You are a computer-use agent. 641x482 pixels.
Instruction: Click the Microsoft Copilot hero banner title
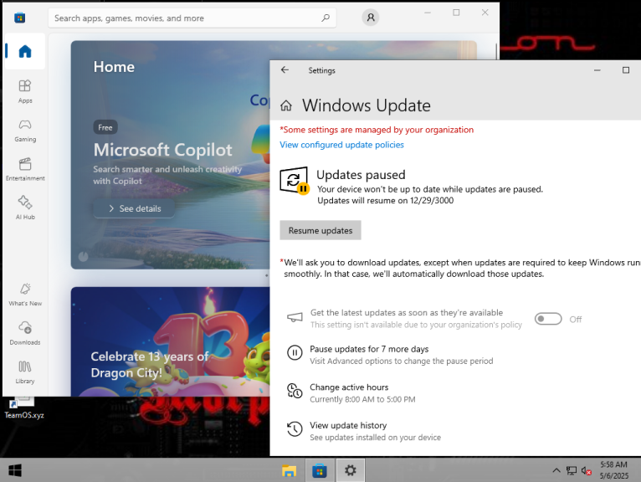[162, 150]
